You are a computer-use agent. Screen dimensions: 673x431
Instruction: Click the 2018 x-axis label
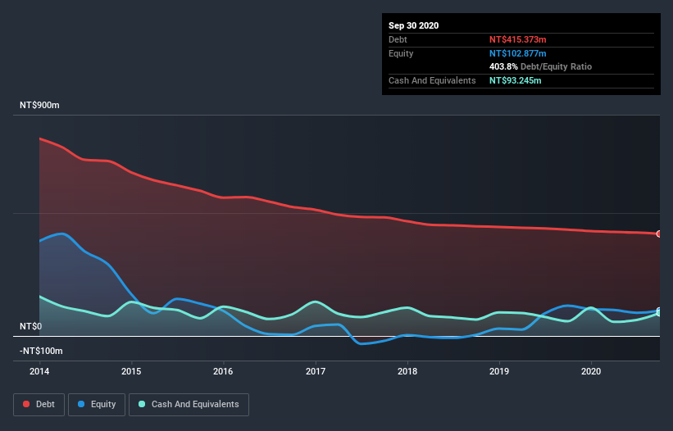pos(407,371)
